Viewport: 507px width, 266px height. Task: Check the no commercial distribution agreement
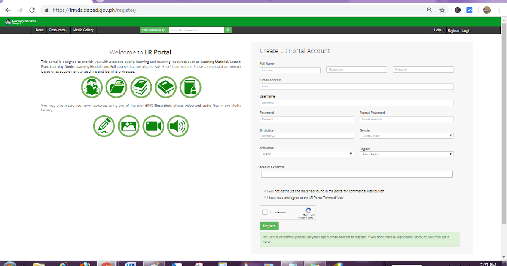click(264, 190)
